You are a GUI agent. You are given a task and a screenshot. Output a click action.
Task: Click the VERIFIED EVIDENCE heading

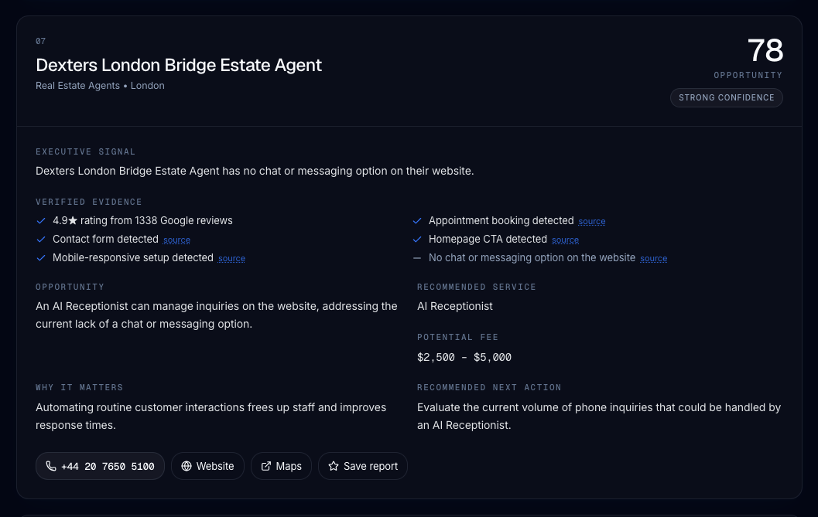pyautogui.click(x=89, y=202)
